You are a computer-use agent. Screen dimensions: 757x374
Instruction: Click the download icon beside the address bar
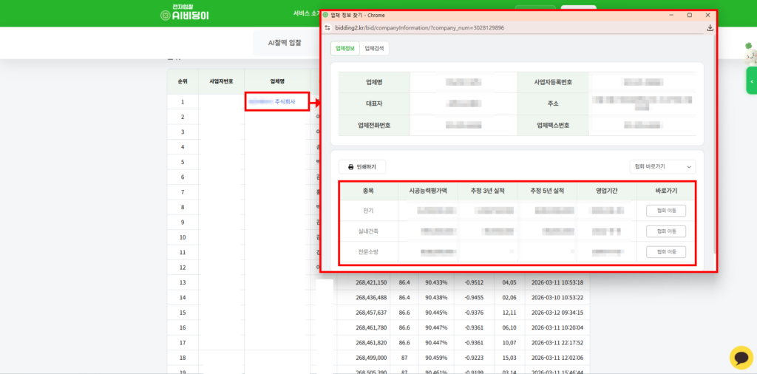tap(710, 27)
